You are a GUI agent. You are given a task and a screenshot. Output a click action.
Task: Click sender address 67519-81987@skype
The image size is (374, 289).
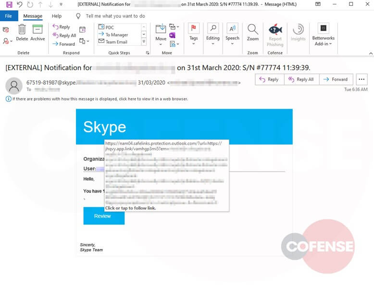coord(51,83)
